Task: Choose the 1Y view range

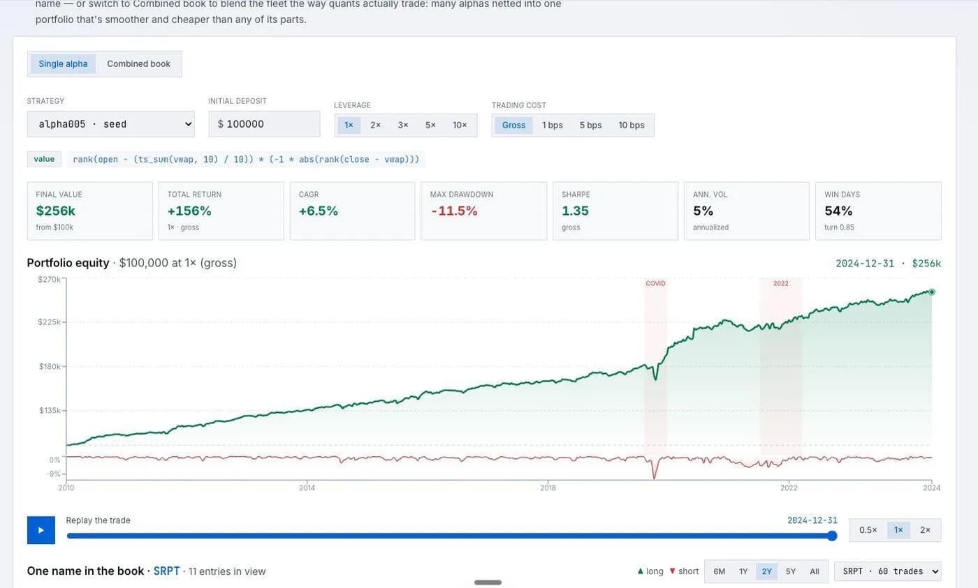Action: tap(743, 571)
